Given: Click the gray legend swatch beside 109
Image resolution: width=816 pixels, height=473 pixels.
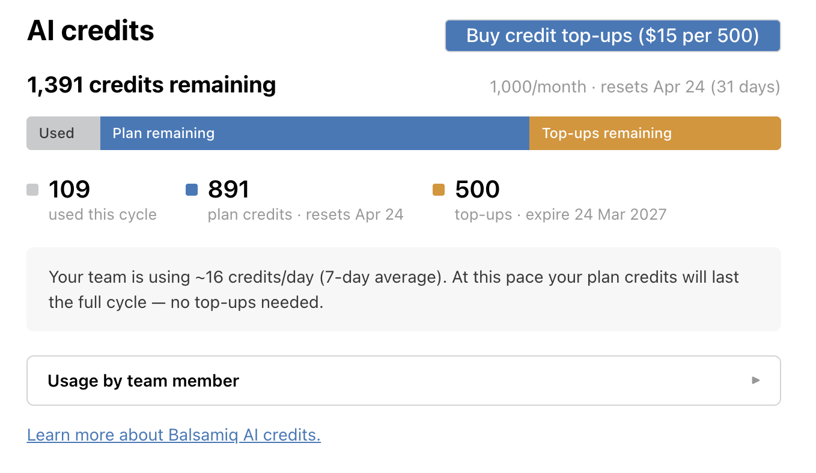Looking at the screenshot, I should pos(33,190).
